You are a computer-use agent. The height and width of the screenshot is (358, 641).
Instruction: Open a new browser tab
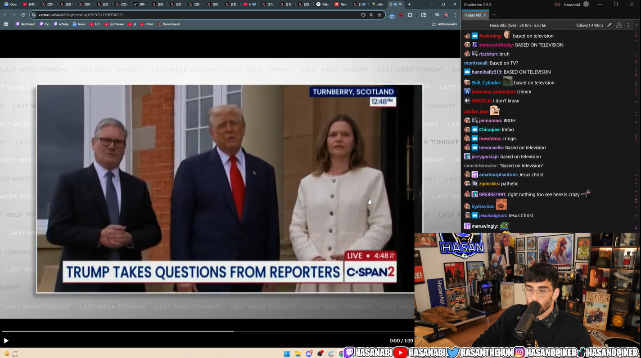409,4
